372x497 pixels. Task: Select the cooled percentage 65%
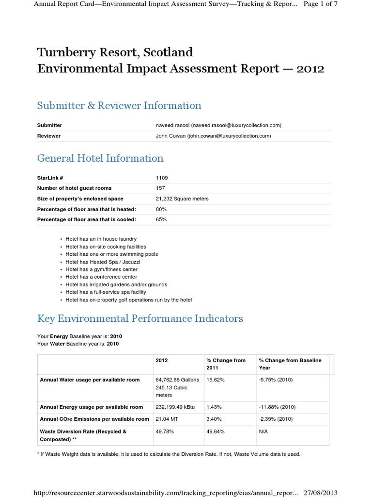tap(161, 219)
